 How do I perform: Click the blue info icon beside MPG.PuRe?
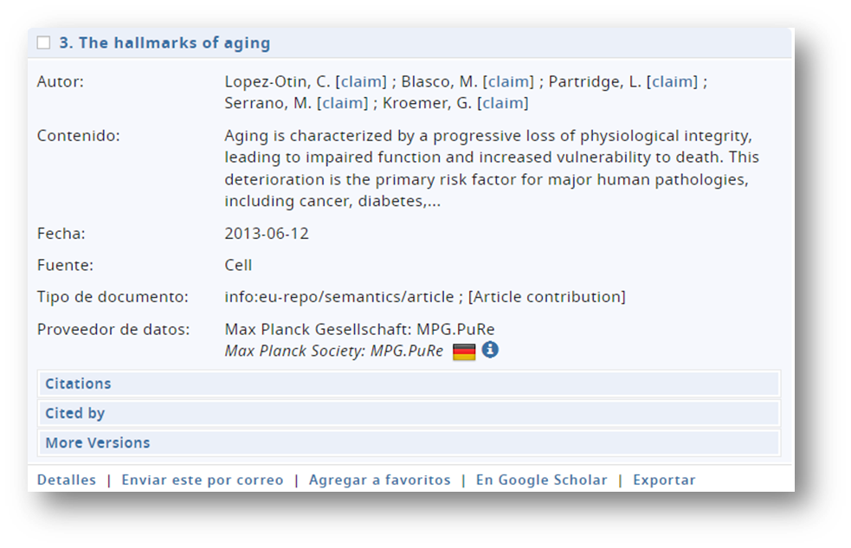point(490,351)
